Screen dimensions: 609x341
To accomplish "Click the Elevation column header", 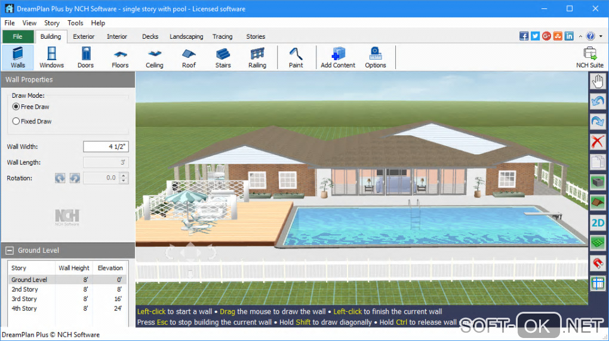I will pyautogui.click(x=110, y=268).
